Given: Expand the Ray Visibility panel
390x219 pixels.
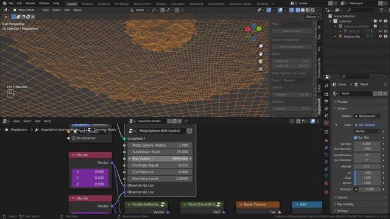Looking at the screenshot, I should [345, 204].
